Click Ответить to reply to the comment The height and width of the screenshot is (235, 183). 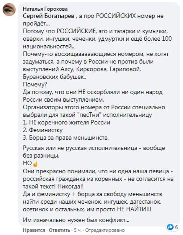(x=59, y=230)
